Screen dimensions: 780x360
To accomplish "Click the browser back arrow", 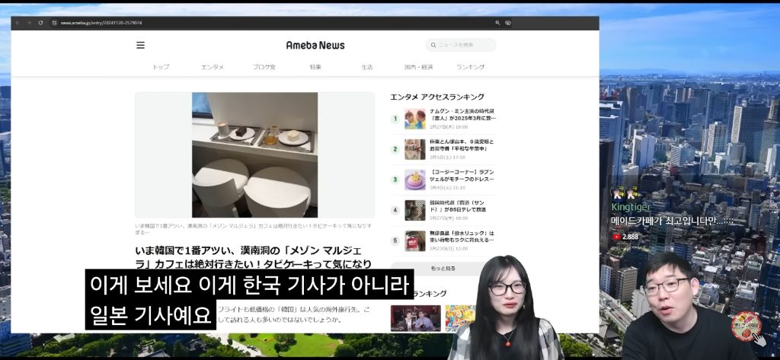I will point(18,23).
